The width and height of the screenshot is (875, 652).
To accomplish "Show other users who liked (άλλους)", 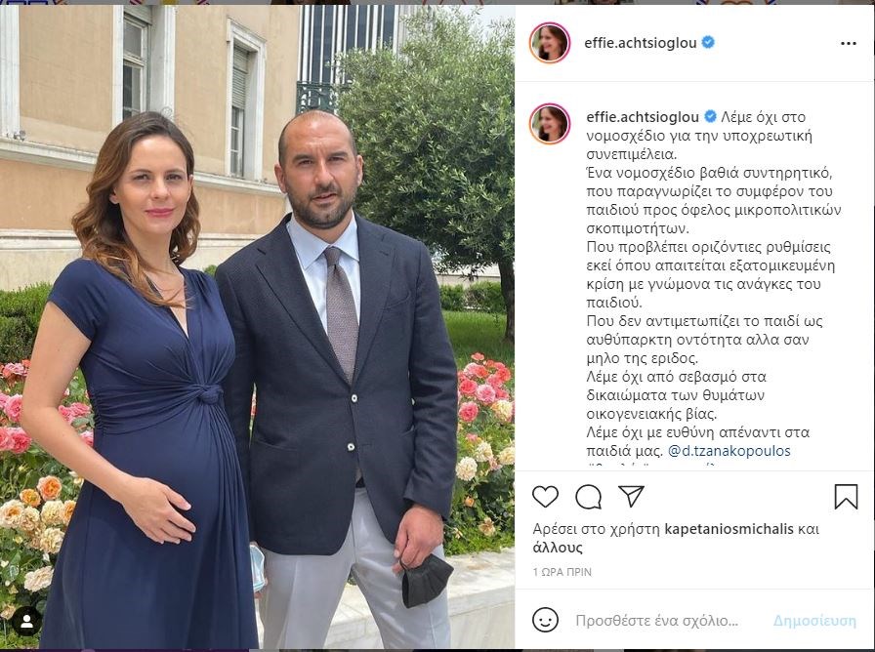I will point(558,548).
